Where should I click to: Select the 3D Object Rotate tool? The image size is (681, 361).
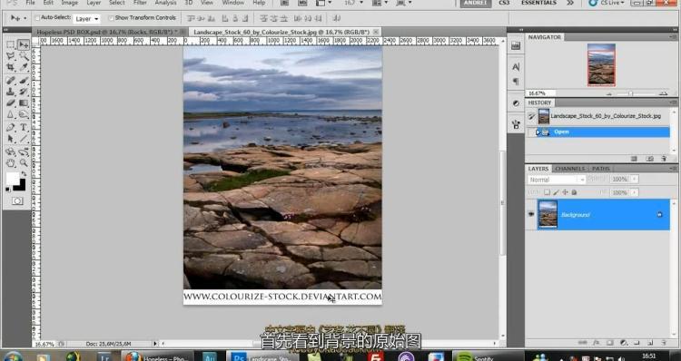[x=10, y=151]
